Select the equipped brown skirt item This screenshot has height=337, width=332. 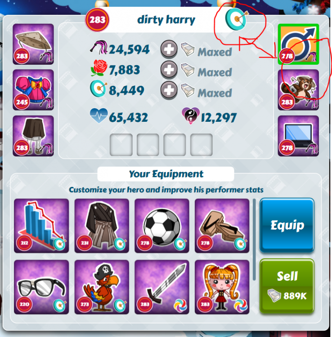pyautogui.click(x=33, y=136)
